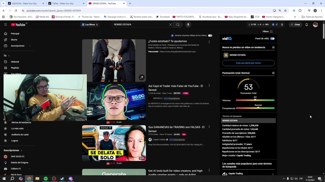The width and height of the screenshot is (325, 182).
Task: Open help icon beside Puntuación total
Action: point(273,73)
